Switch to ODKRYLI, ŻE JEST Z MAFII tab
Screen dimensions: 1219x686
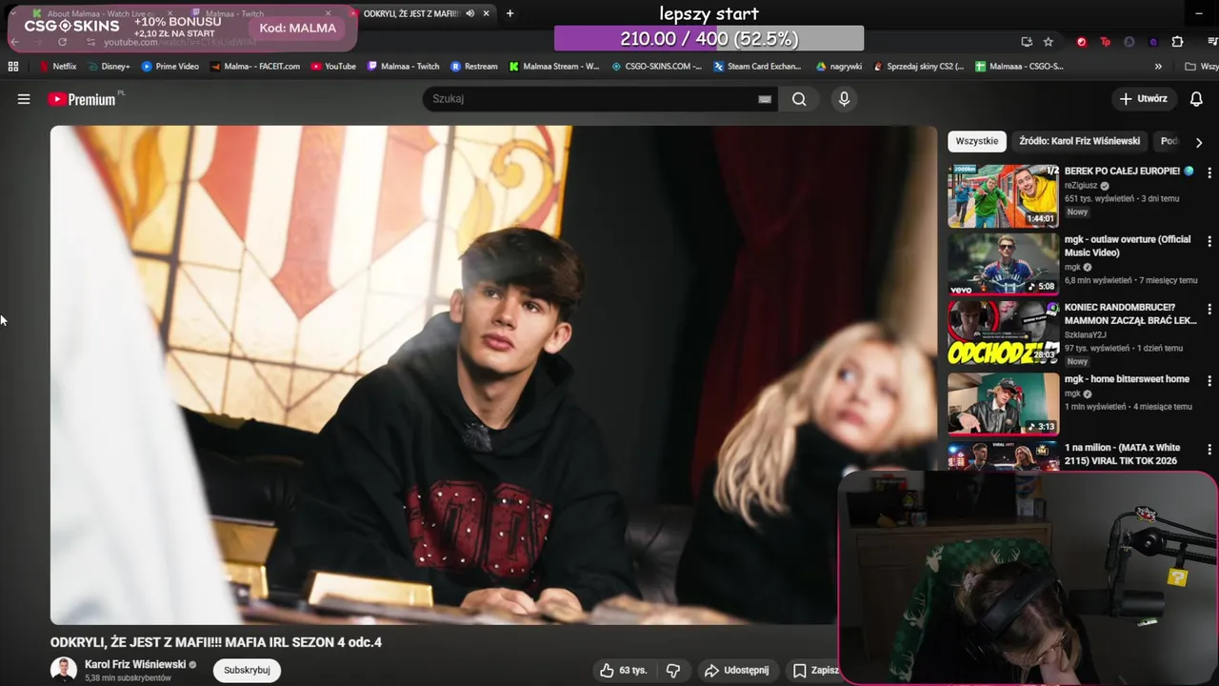(411, 13)
